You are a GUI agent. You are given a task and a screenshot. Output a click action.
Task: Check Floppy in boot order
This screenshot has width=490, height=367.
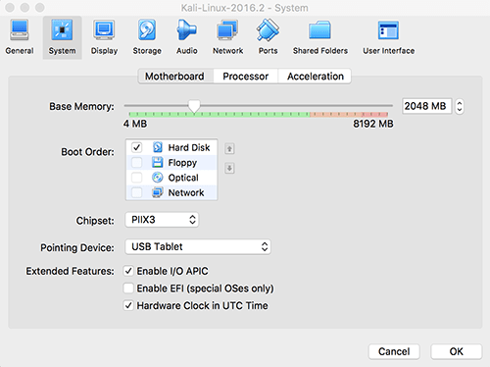coord(136,163)
